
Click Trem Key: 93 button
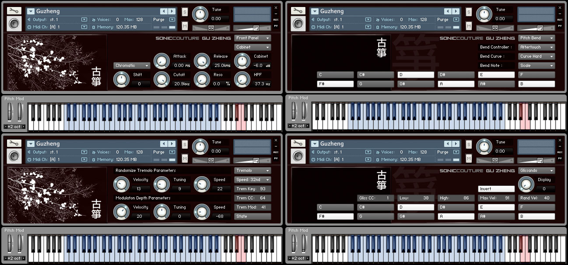252,189
